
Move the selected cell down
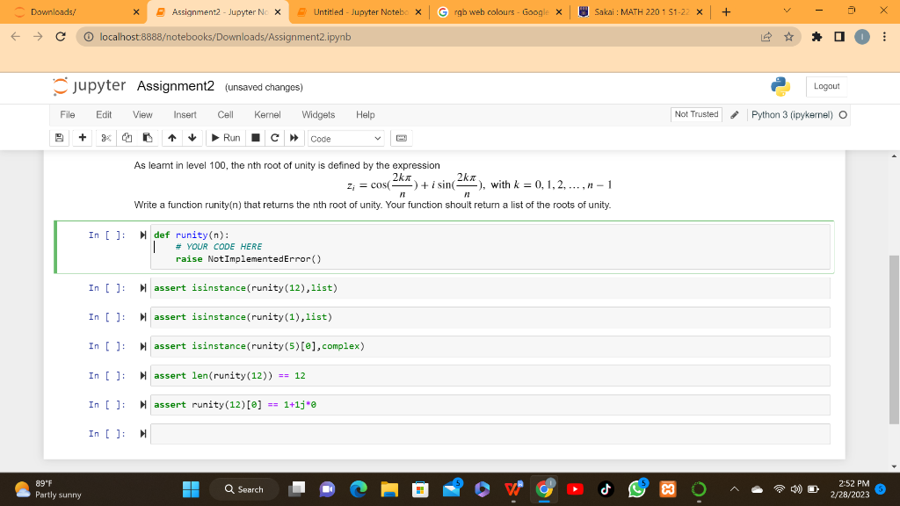click(192, 138)
